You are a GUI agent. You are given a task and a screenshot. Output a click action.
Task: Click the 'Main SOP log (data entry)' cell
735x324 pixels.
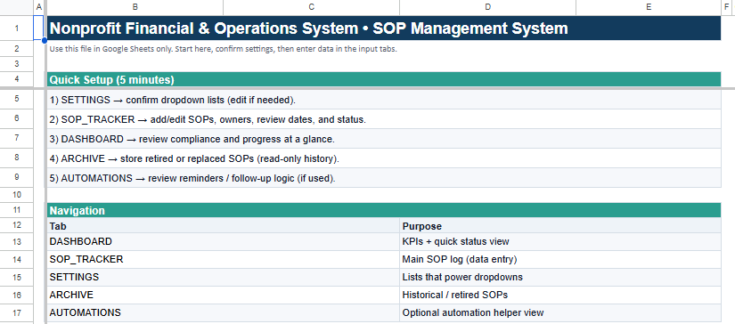tap(560, 259)
